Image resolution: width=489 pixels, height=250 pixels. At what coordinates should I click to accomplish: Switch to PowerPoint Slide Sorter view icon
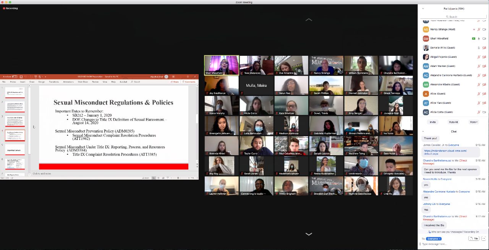(x=158, y=178)
